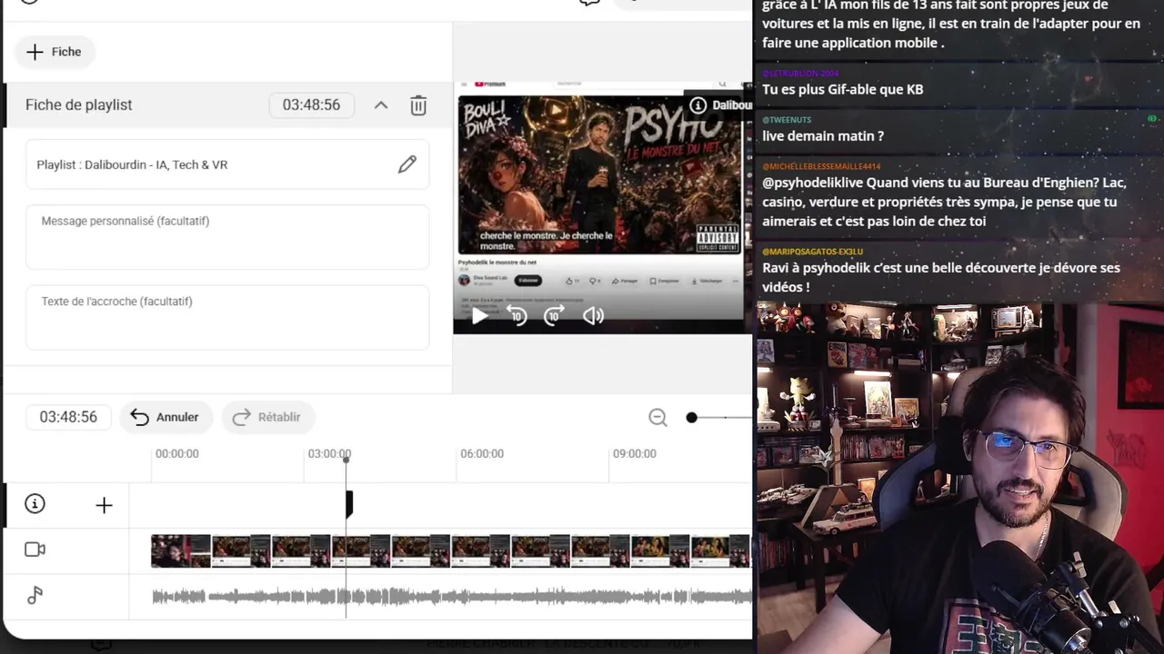Click the chat message starting "Ravi à psyhodelik"
The height and width of the screenshot is (654, 1164).
coord(941,277)
